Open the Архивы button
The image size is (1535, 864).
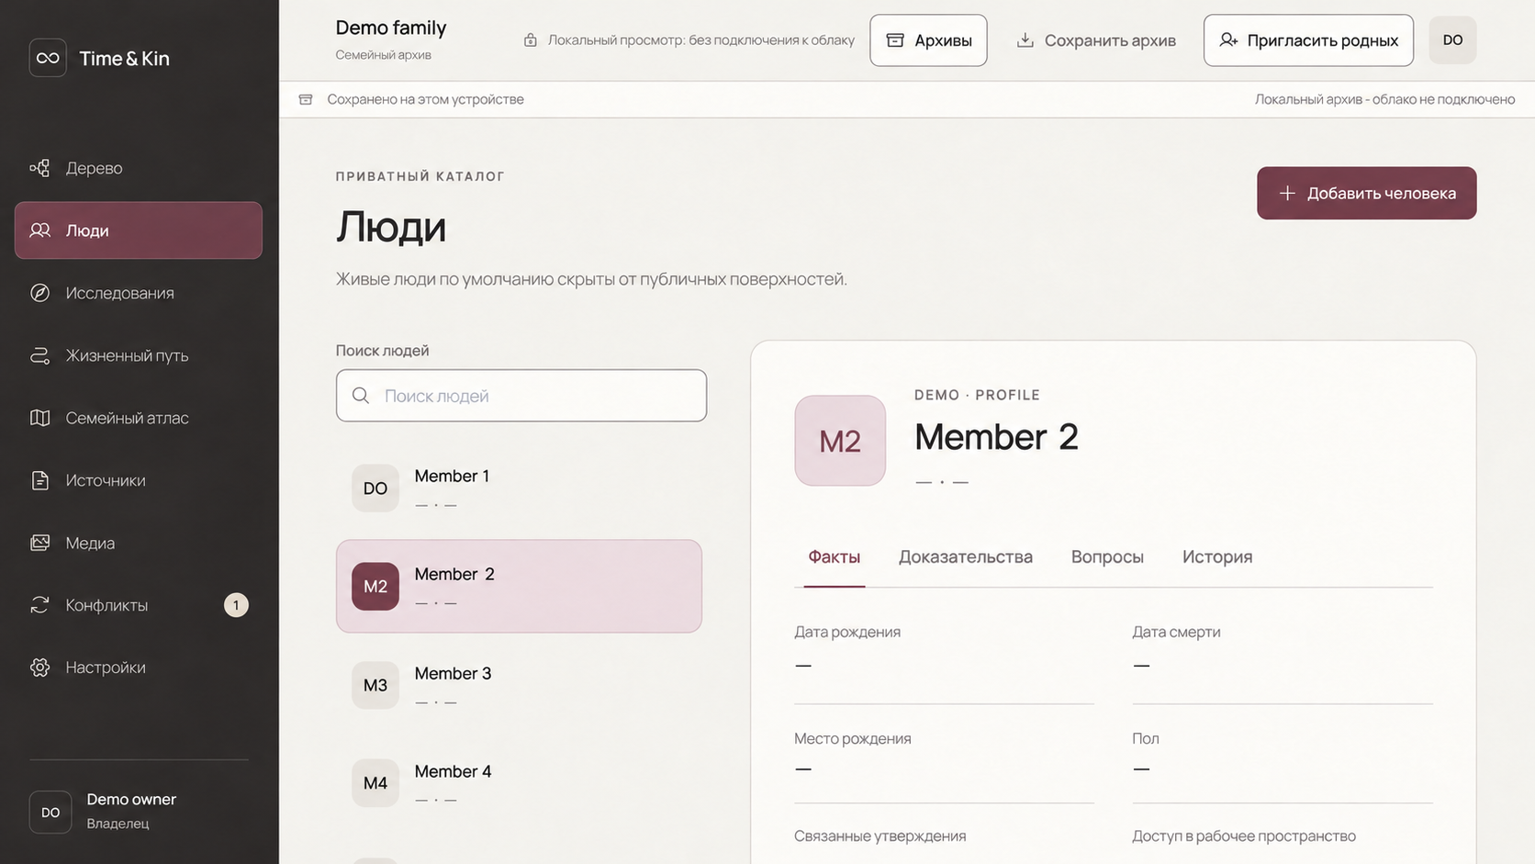928,40
